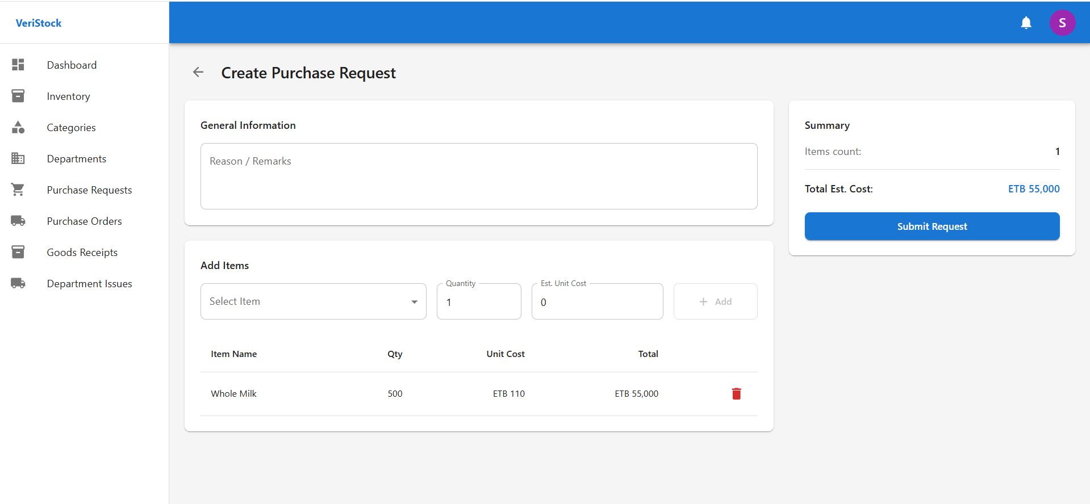Click the VeriStock logo link
The height and width of the screenshot is (504, 1090).
(x=39, y=23)
